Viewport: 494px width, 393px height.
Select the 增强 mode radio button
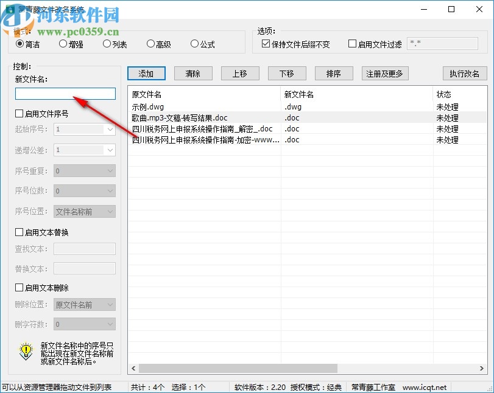(x=62, y=44)
